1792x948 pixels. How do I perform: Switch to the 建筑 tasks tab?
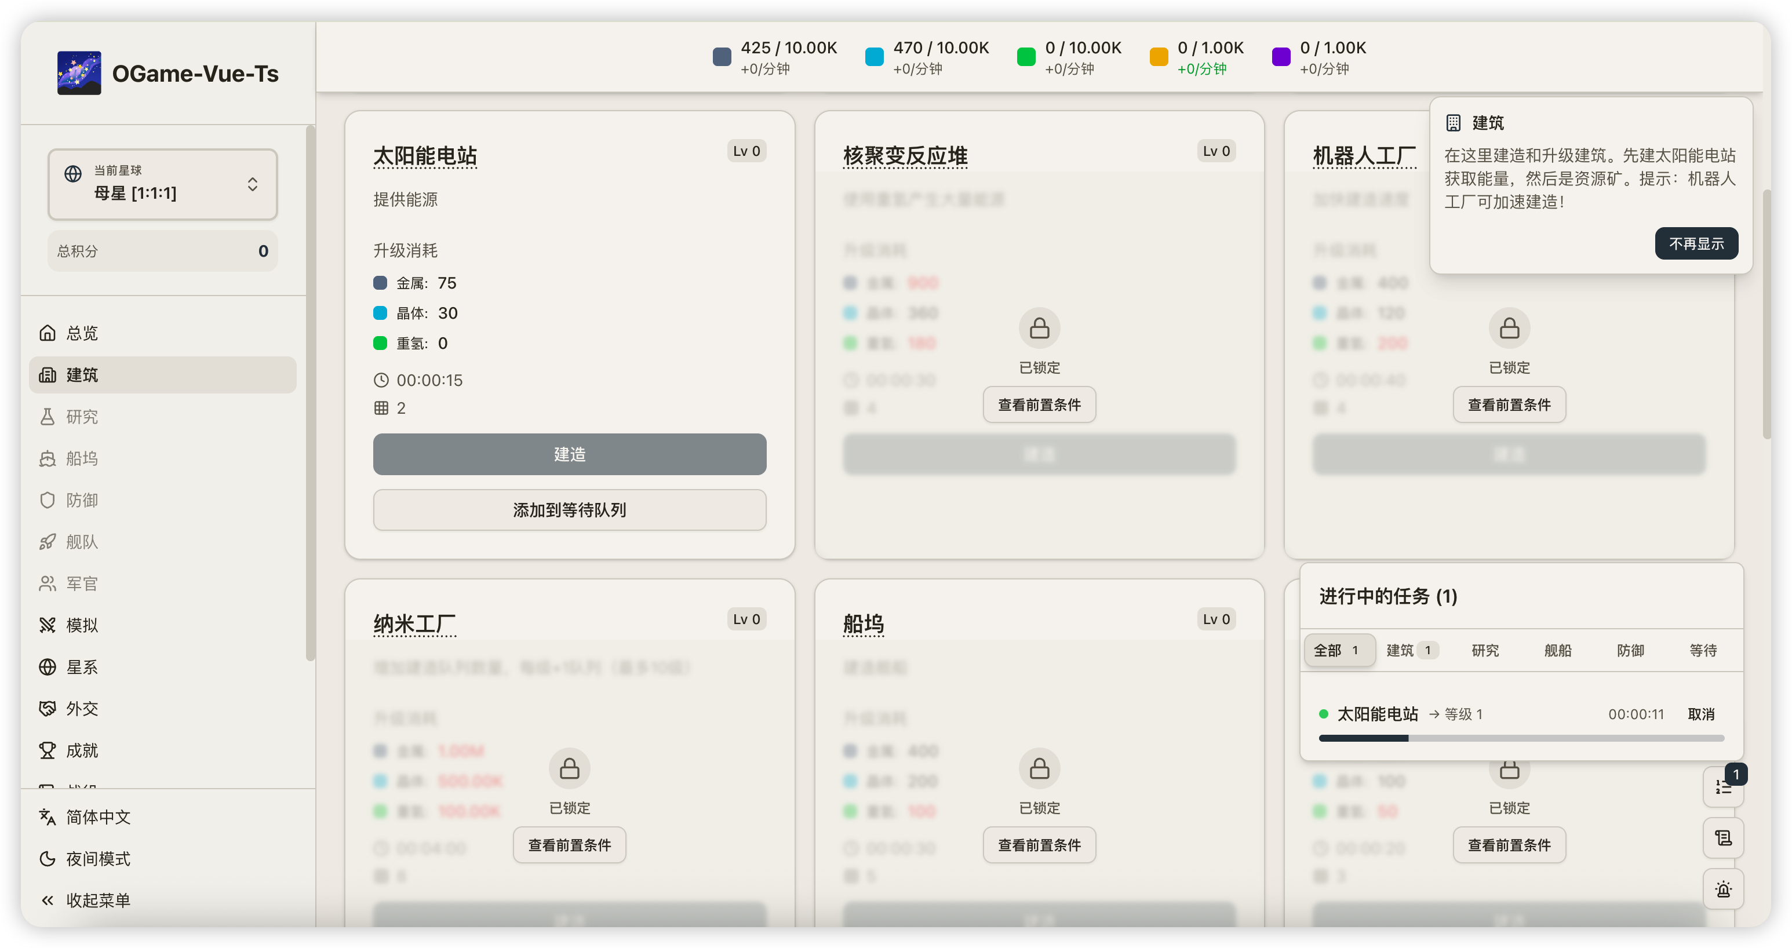(1409, 650)
